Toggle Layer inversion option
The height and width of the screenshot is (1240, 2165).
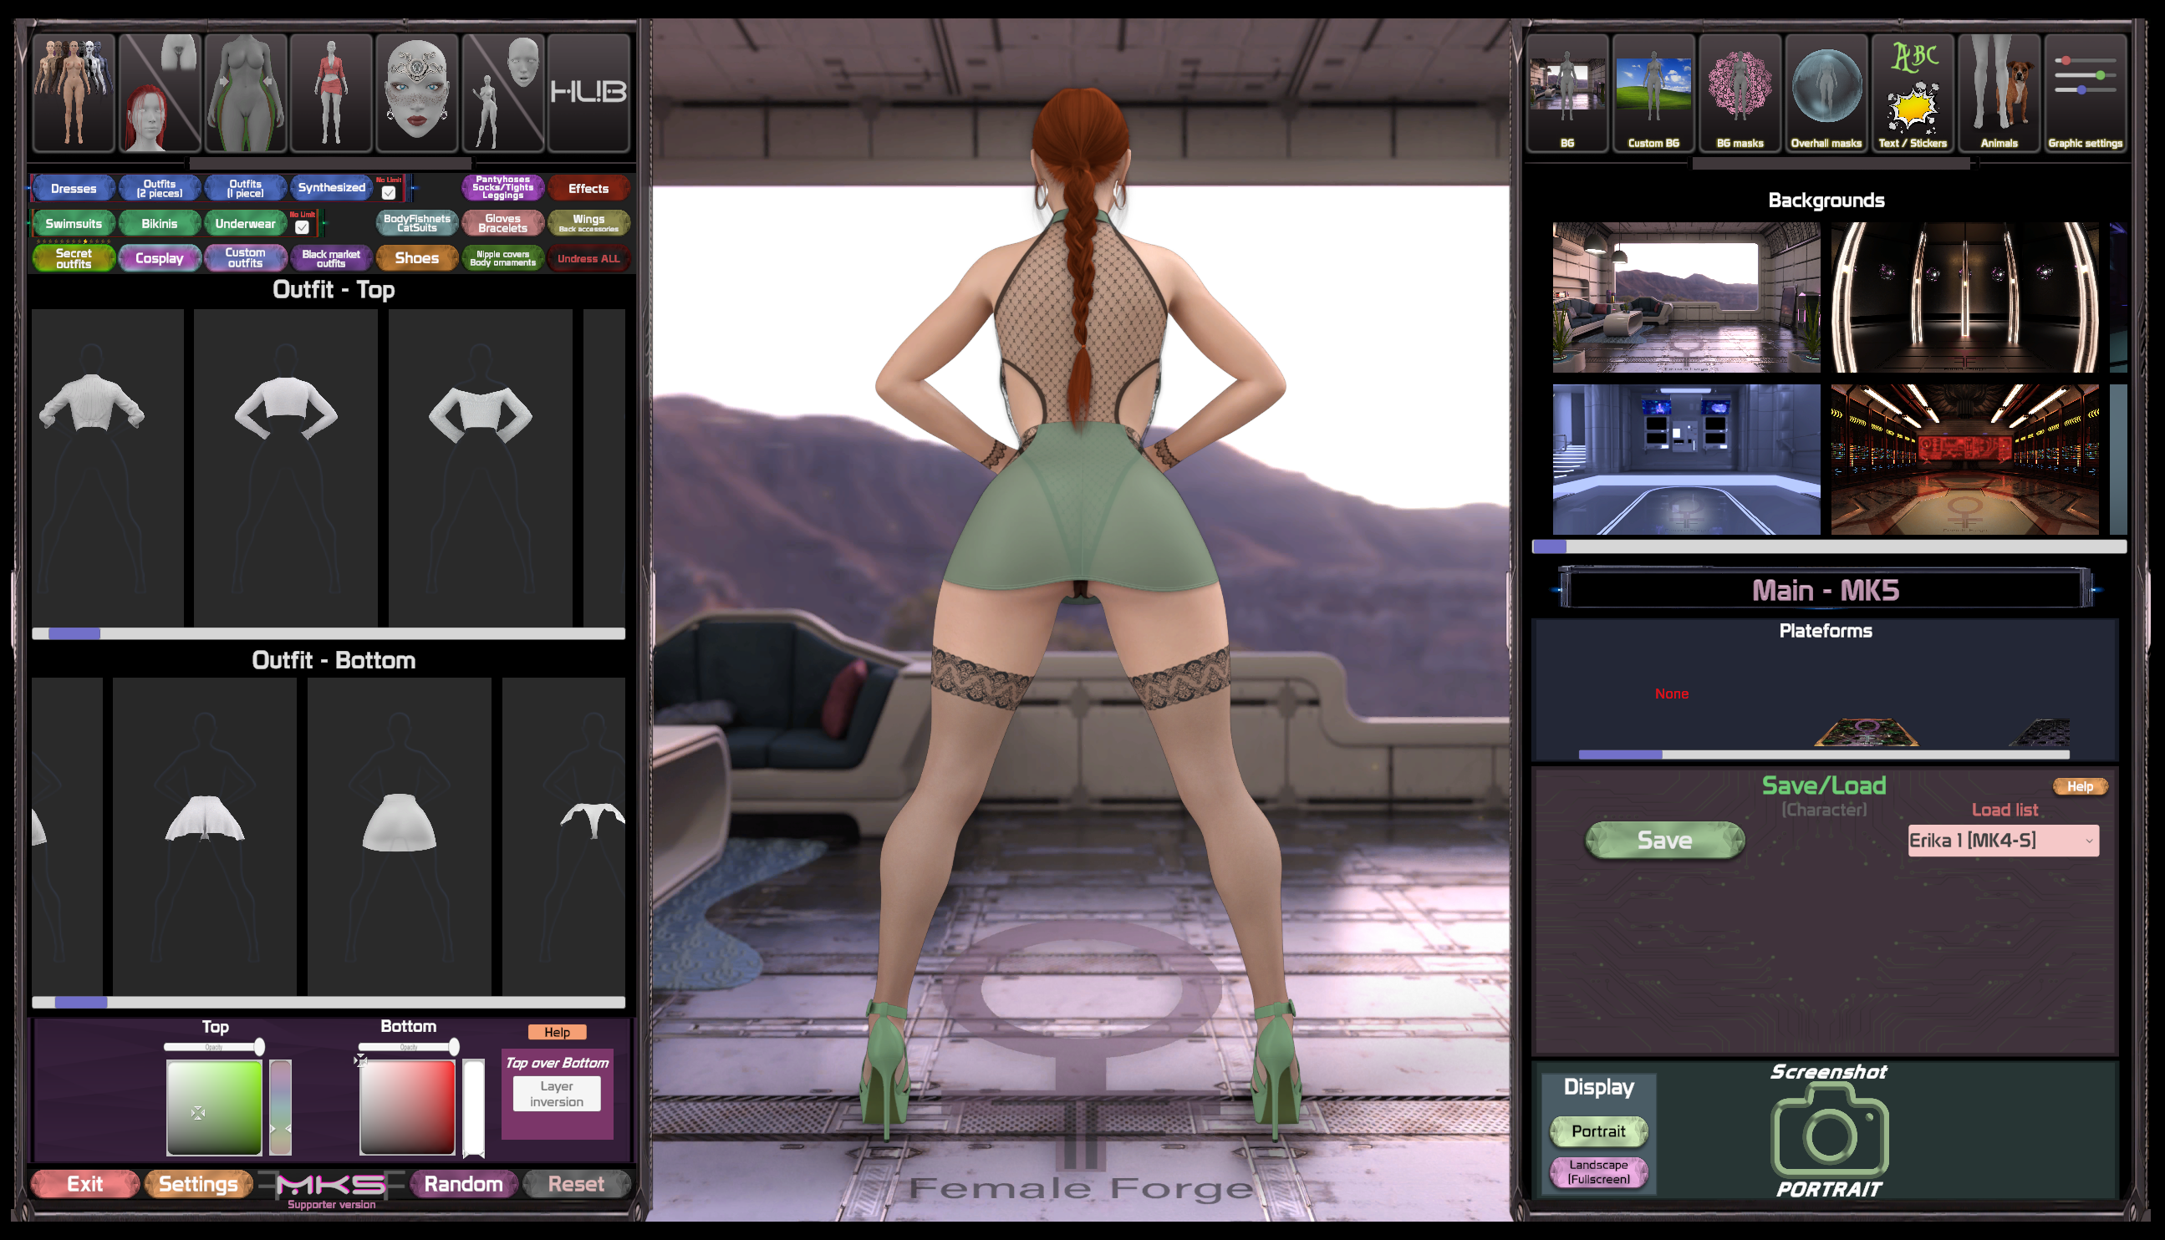coord(556,1094)
